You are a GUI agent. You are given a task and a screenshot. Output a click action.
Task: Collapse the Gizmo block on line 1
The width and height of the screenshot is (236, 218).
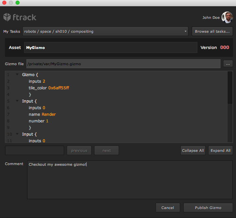[x=17, y=74]
